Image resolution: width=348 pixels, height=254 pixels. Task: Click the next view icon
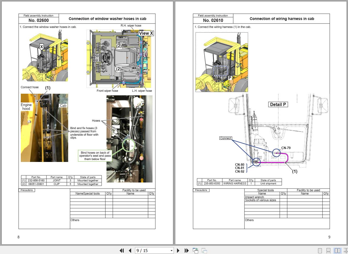tap(204, 250)
